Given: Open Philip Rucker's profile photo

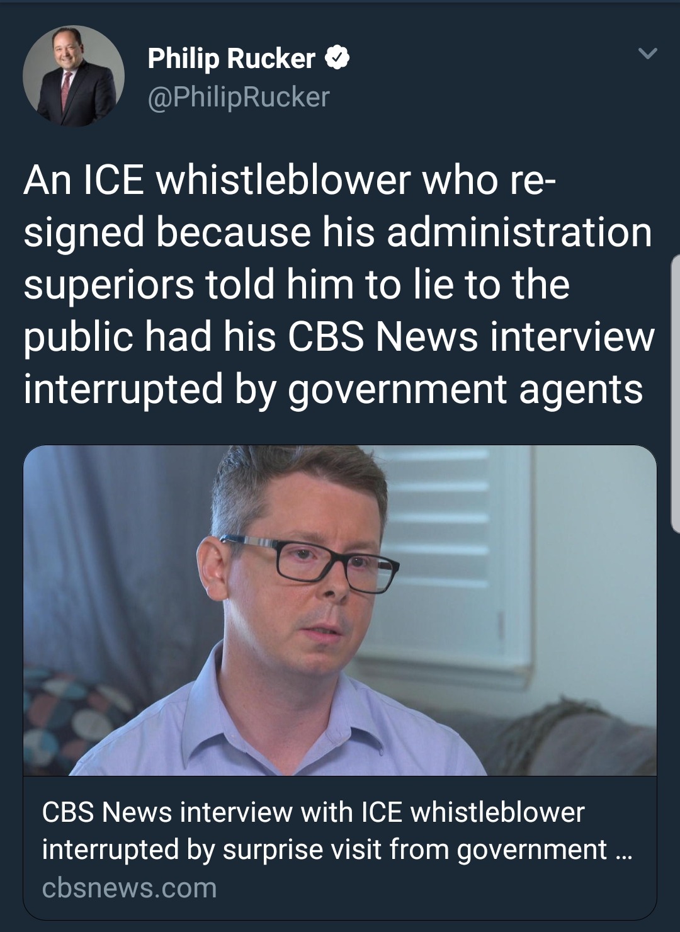Looking at the screenshot, I should coord(74,76).
